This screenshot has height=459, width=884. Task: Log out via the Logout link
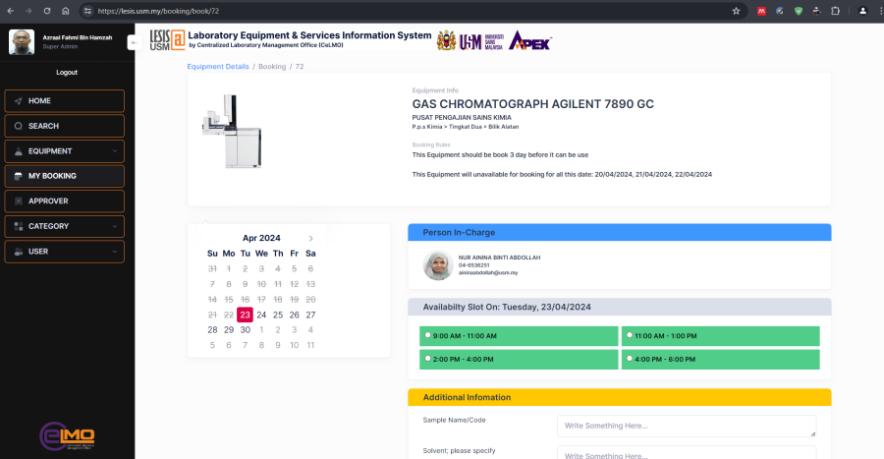click(67, 72)
